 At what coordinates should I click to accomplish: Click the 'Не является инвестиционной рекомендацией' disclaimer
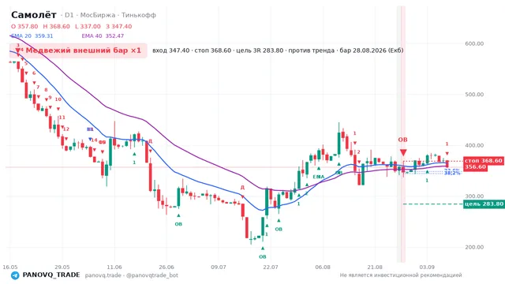tap(401, 275)
